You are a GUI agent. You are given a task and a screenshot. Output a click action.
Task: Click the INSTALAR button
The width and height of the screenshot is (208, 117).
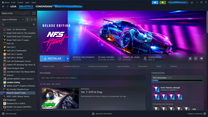click(x=53, y=58)
